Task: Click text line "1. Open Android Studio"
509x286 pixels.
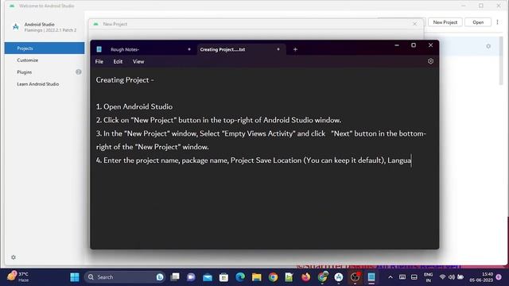Action: [134, 106]
